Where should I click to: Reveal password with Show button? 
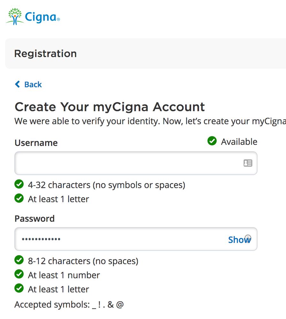tap(239, 240)
